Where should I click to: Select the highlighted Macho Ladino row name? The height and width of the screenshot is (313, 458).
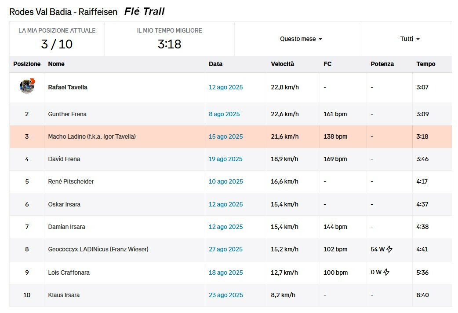coord(92,136)
